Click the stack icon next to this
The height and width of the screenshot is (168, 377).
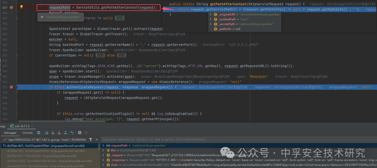tap(108, 151)
